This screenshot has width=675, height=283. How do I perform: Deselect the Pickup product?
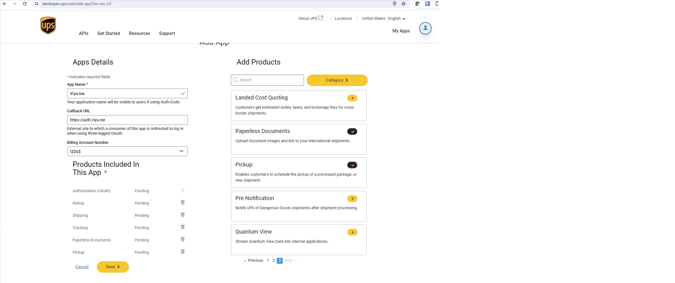[x=352, y=165]
